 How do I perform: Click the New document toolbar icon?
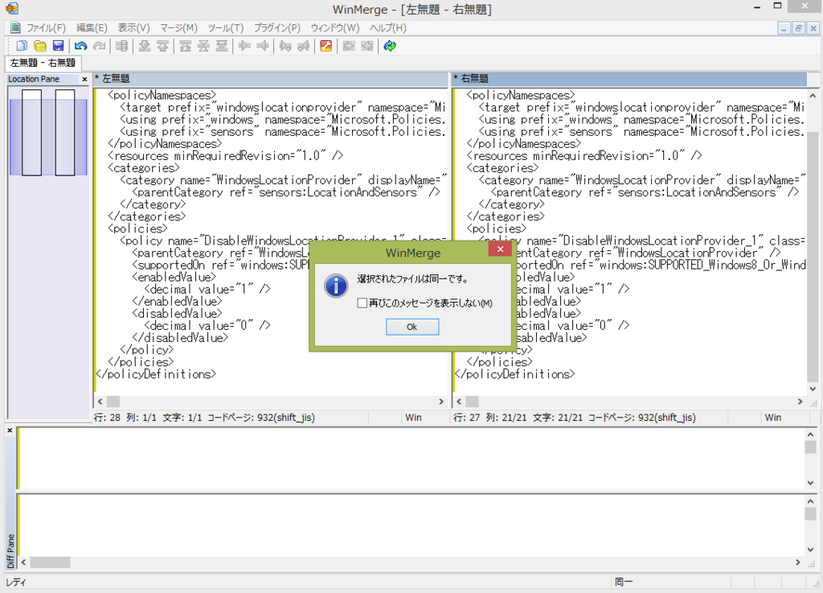pos(22,46)
